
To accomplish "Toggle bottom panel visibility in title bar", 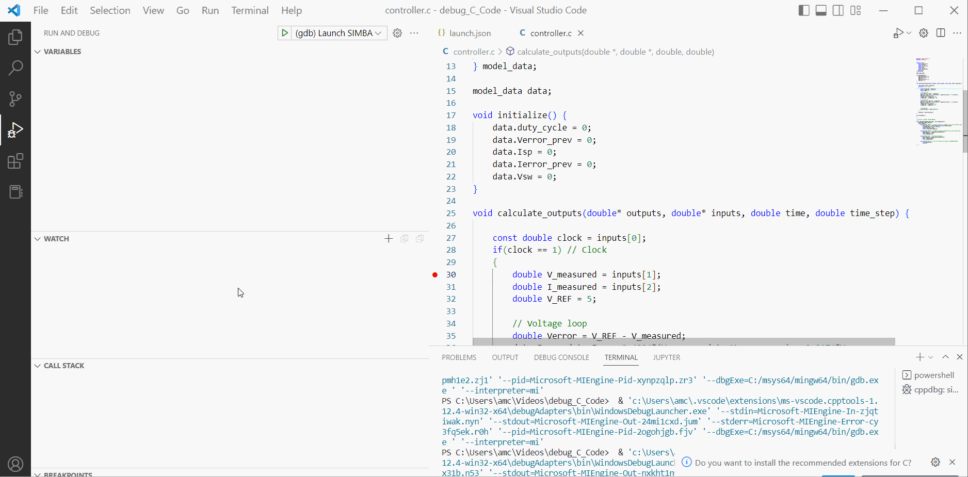I will 821,10.
